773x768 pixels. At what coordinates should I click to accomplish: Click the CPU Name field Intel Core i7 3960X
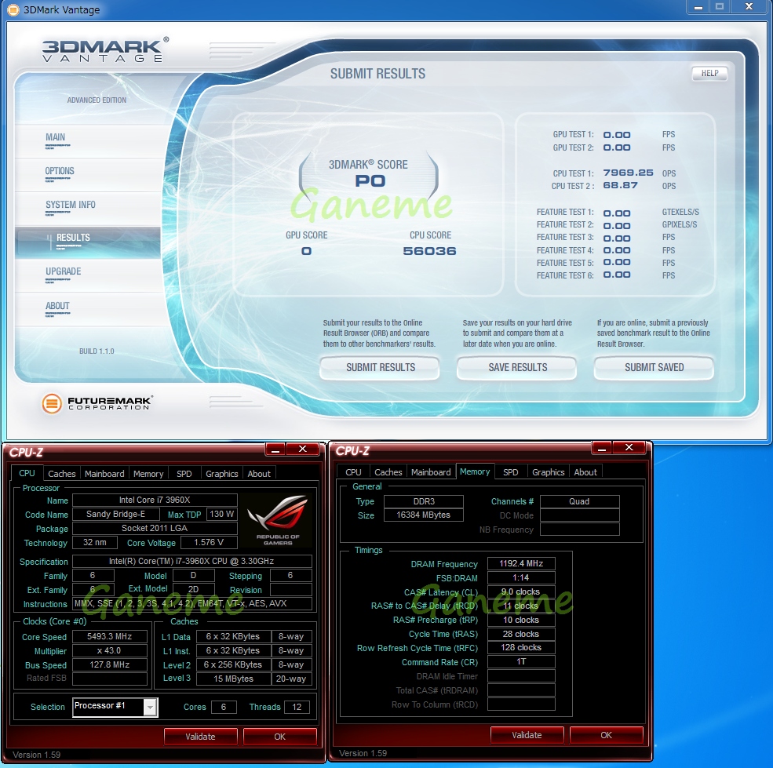click(x=155, y=500)
